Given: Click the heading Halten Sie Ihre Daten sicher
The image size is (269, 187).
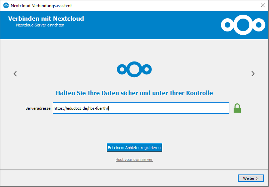Looking at the screenshot, I should pyautogui.click(x=134, y=93).
